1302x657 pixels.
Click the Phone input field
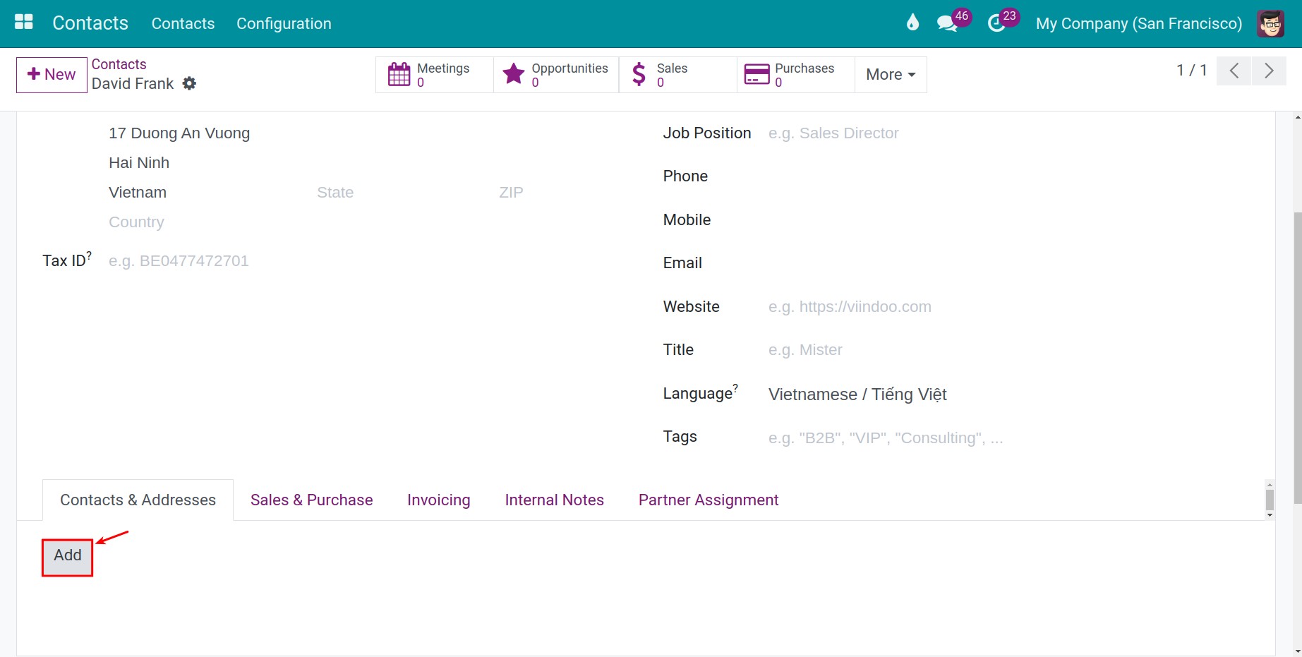coord(1009,176)
